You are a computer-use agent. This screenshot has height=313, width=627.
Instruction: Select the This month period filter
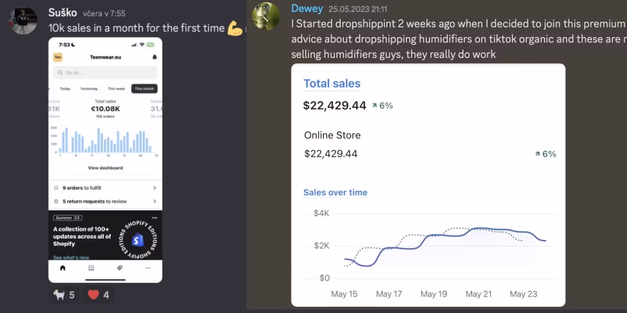tap(144, 89)
